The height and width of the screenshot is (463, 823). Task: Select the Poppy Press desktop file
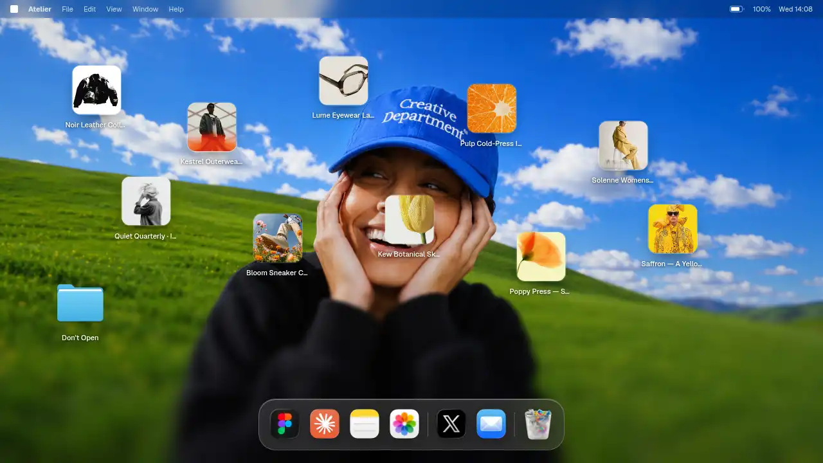[x=541, y=264]
